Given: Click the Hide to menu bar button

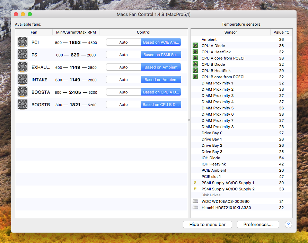Looking at the screenshot, I should (x=208, y=224).
